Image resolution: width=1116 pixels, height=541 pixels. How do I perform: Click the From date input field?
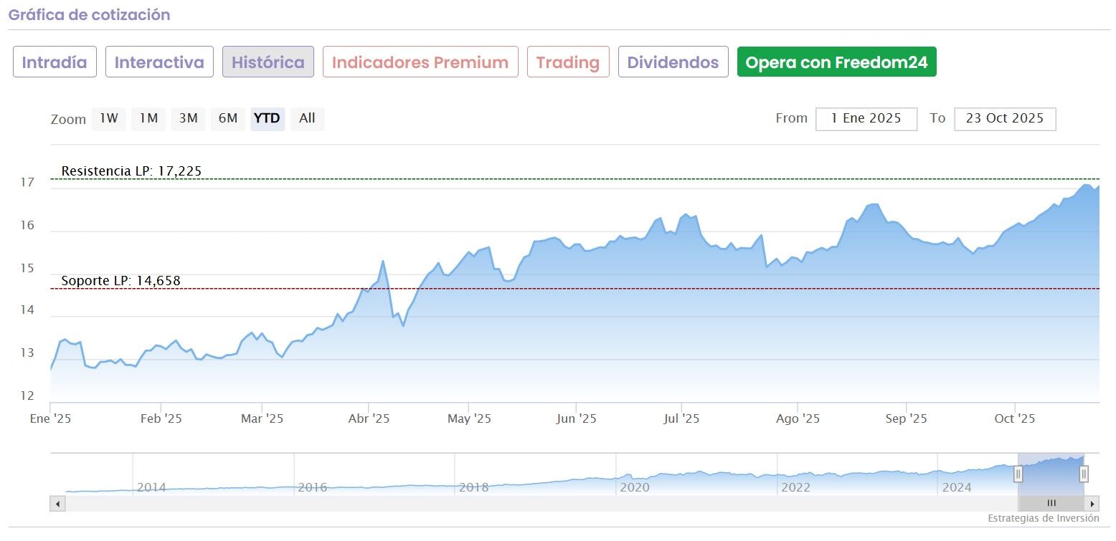[866, 119]
